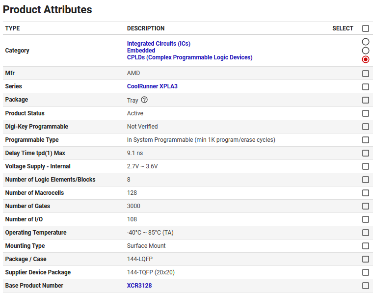Open the Integrated Circuits (ICs) link
Viewport: 373px width, 293px height.
(x=159, y=44)
